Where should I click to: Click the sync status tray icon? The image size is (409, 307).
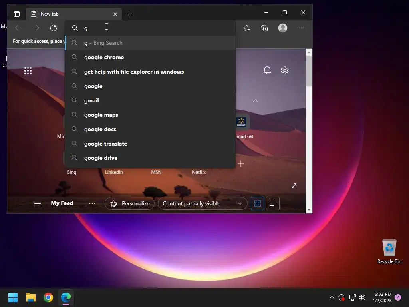(341, 297)
